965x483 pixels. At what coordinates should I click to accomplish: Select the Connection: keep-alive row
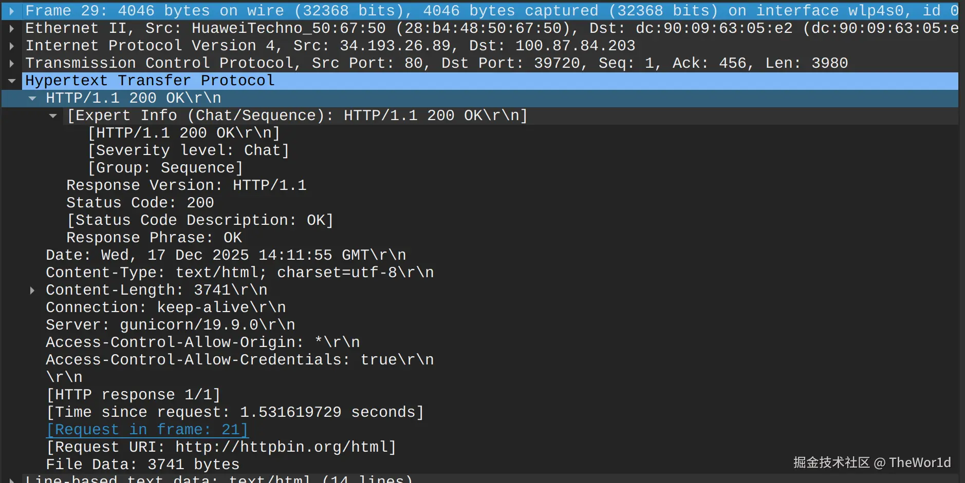[165, 307]
